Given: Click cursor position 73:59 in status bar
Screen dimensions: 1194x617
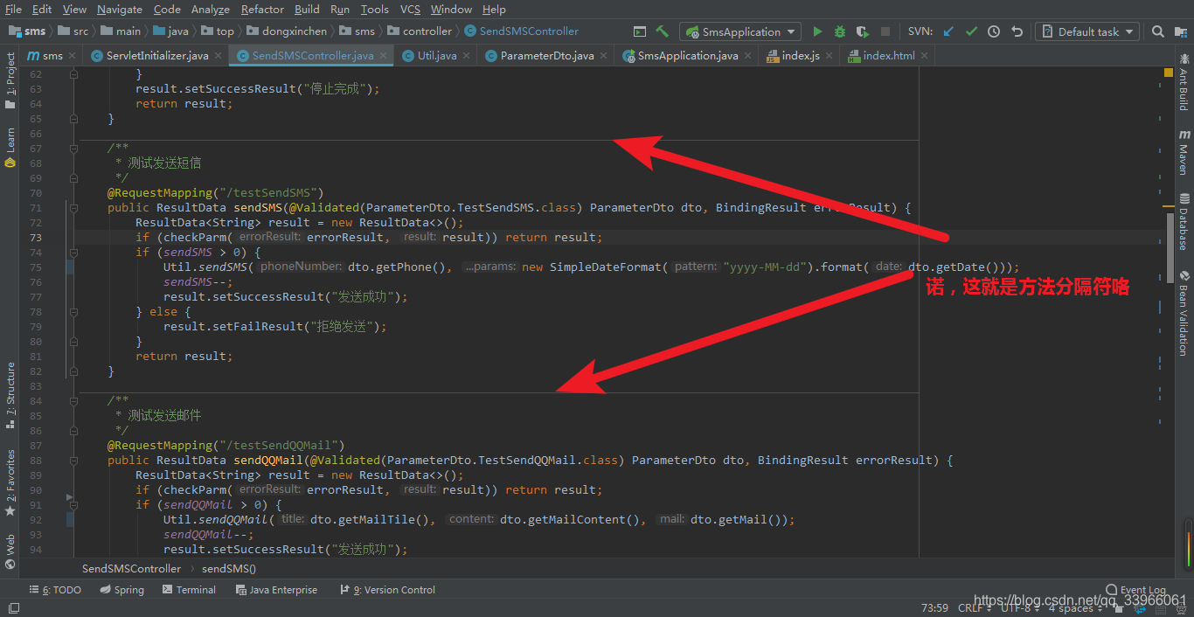Looking at the screenshot, I should tap(934, 608).
